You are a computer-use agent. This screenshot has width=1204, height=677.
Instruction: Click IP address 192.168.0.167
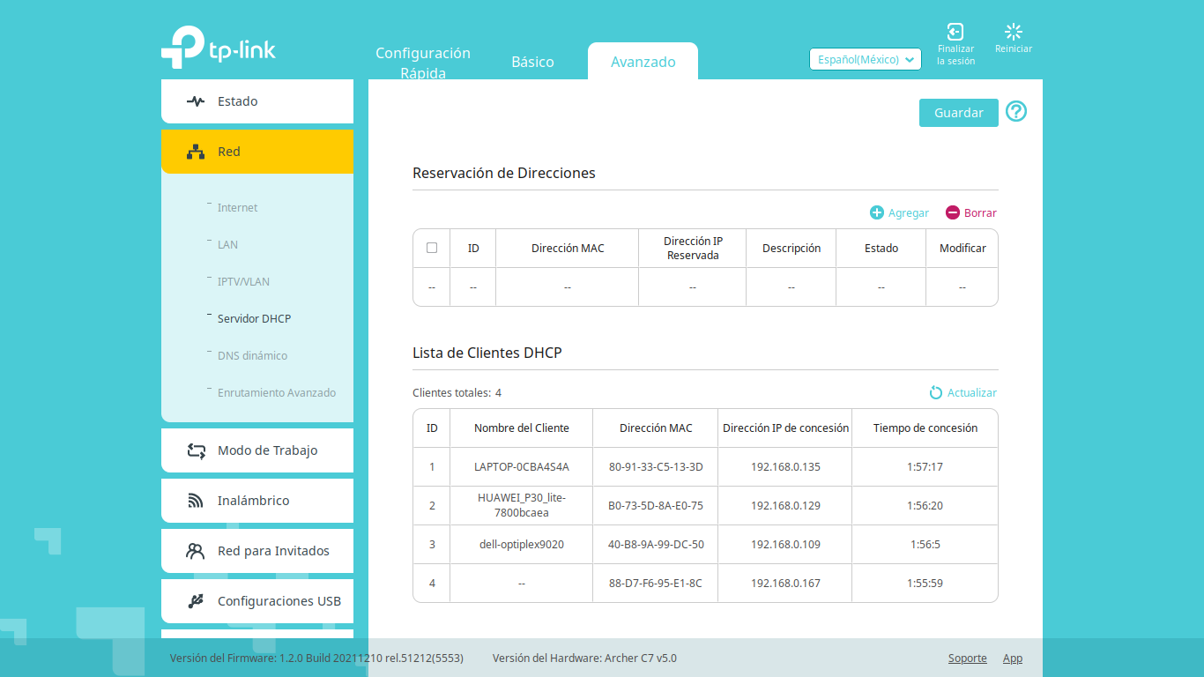[x=785, y=583]
